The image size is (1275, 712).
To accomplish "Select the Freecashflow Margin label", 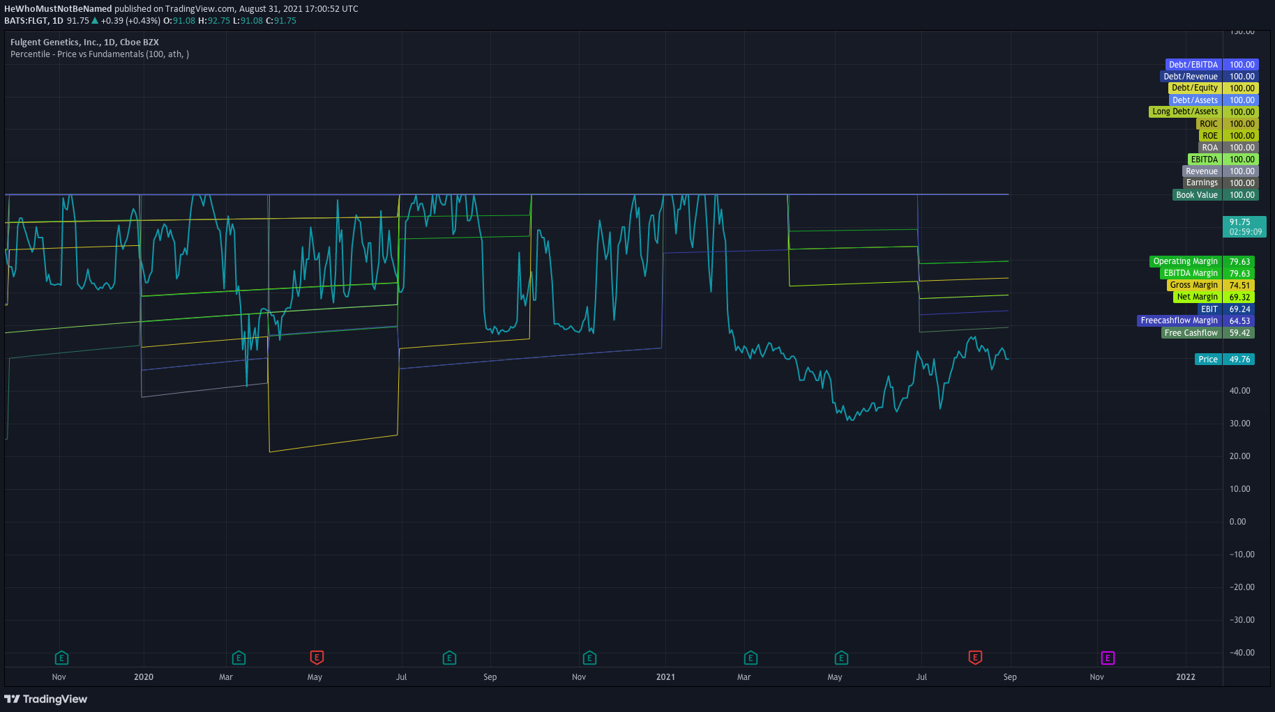I will pos(1179,320).
